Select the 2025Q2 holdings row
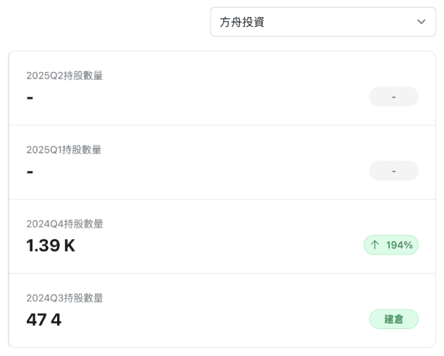This screenshot has width=444, height=356. (x=211, y=88)
